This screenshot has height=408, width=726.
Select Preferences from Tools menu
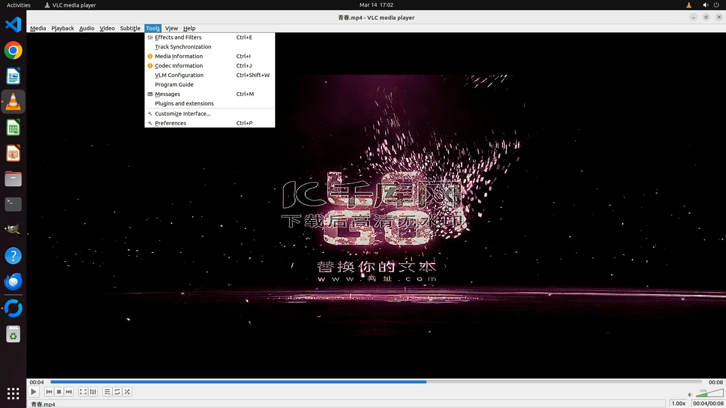[x=171, y=123]
